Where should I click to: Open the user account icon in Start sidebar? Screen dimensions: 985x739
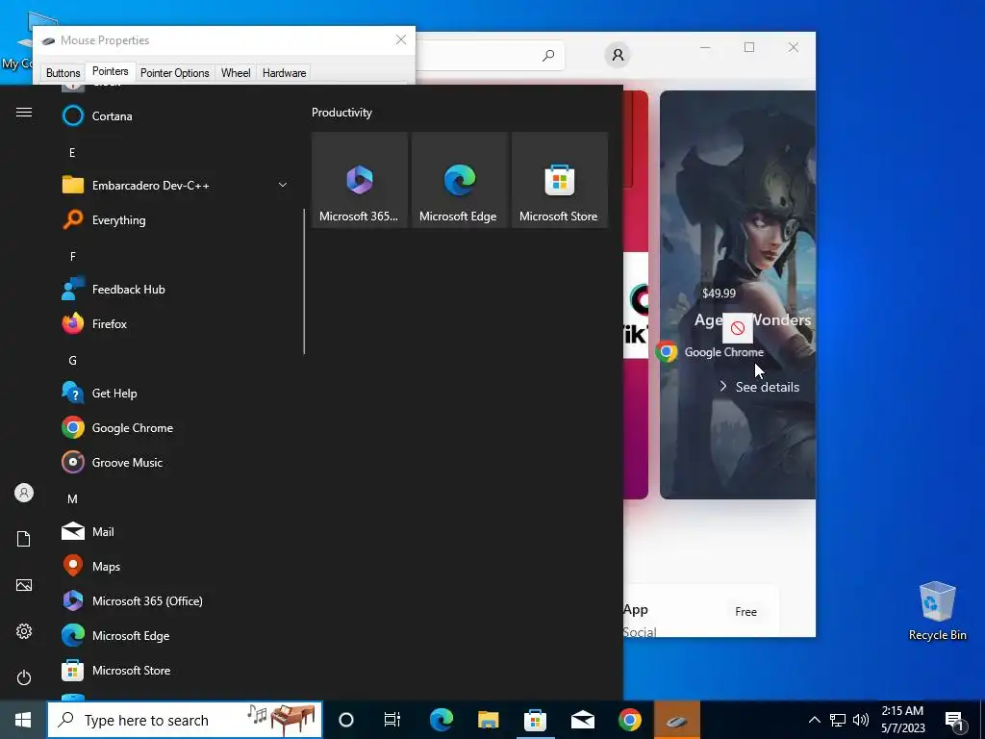tap(24, 493)
